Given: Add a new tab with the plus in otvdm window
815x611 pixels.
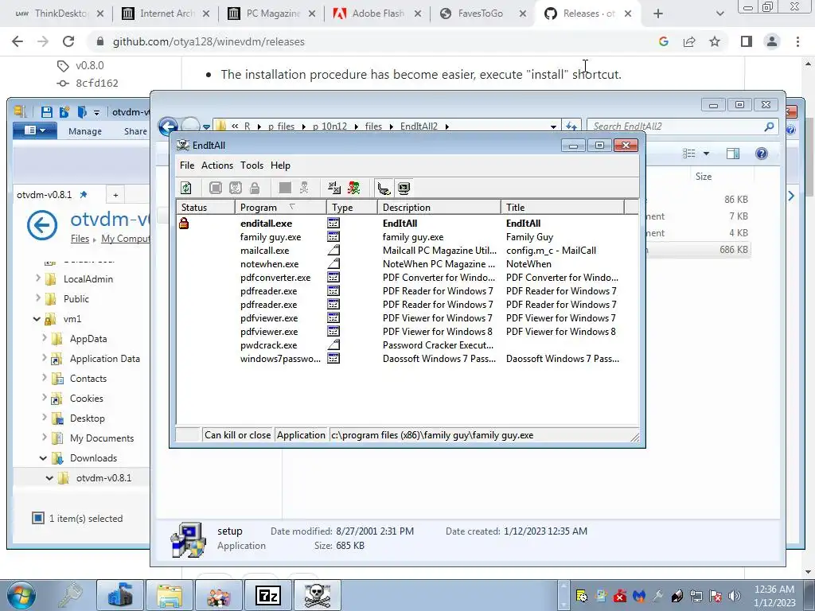Looking at the screenshot, I should coord(116,195).
